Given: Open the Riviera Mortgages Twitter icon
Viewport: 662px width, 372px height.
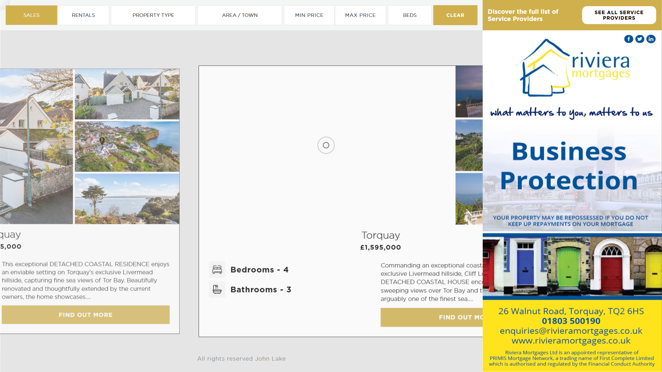Looking at the screenshot, I should 640,39.
